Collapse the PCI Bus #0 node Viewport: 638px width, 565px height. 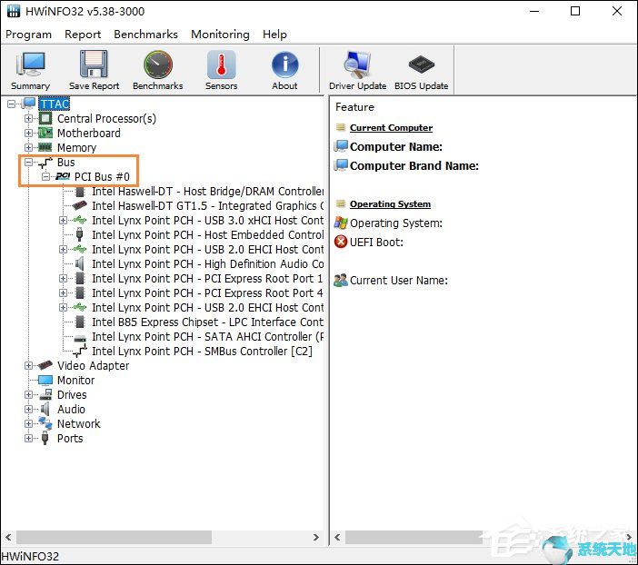click(x=45, y=176)
